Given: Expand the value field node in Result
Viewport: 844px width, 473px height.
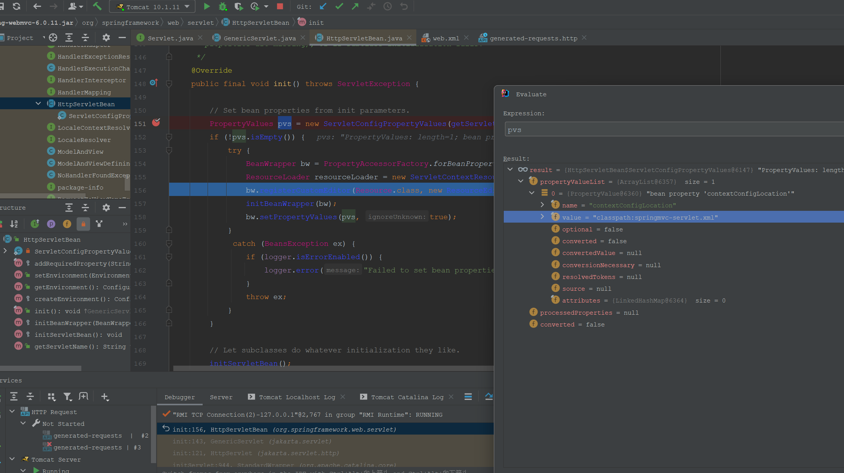Looking at the screenshot, I should tap(542, 217).
